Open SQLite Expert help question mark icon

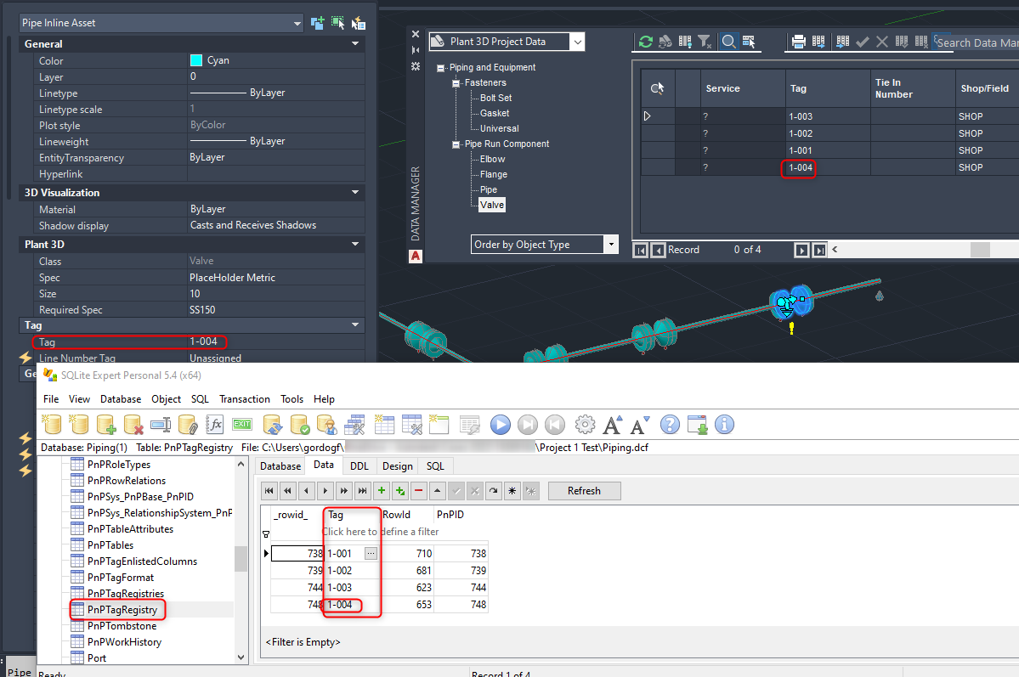tap(668, 425)
